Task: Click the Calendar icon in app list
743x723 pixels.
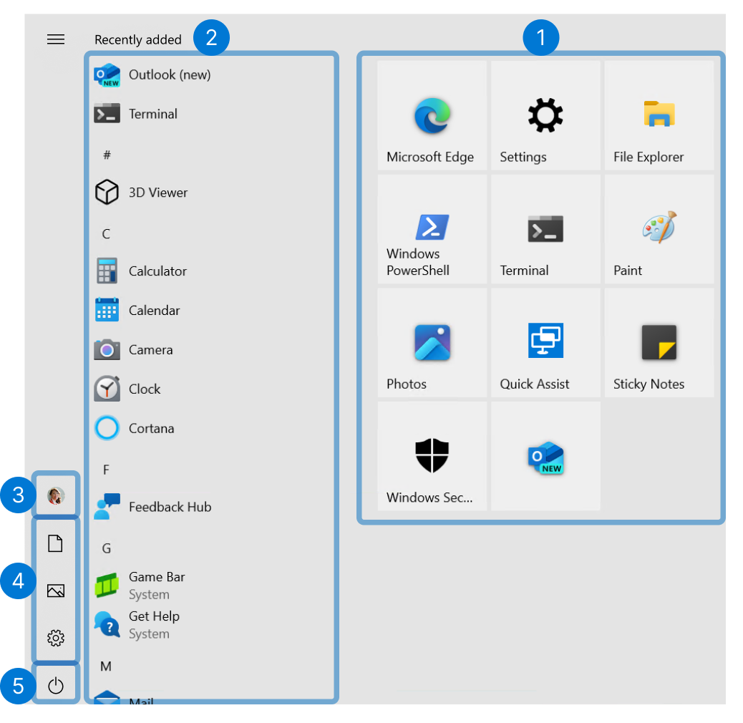Action: tap(107, 310)
